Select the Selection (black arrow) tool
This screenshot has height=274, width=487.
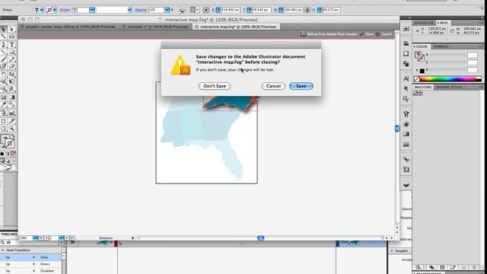(3, 29)
